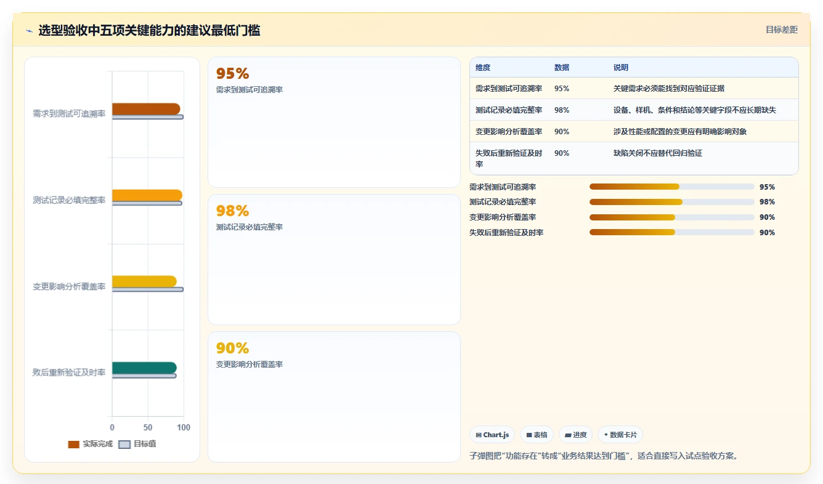Click the chart x-axis label 50

point(148,427)
